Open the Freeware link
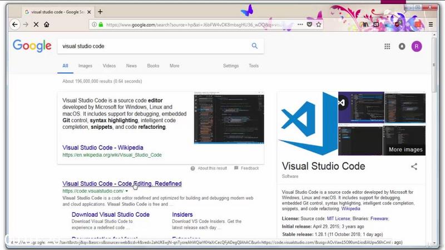Viewport: 445px width, 250px height. tap(379, 218)
